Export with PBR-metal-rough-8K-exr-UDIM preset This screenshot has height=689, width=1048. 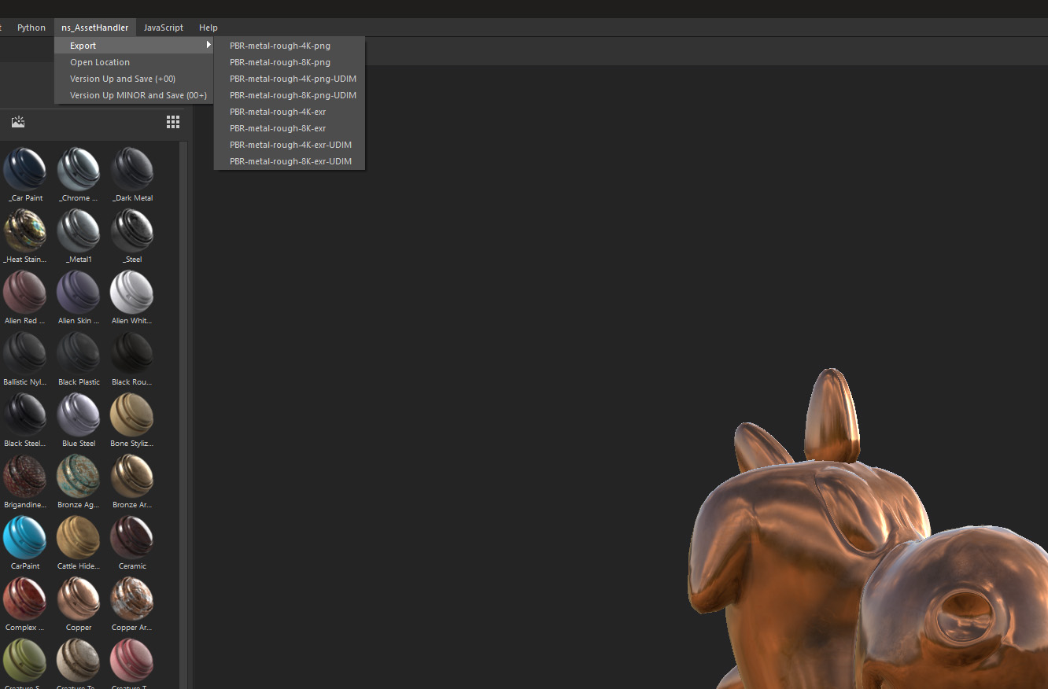click(x=290, y=160)
